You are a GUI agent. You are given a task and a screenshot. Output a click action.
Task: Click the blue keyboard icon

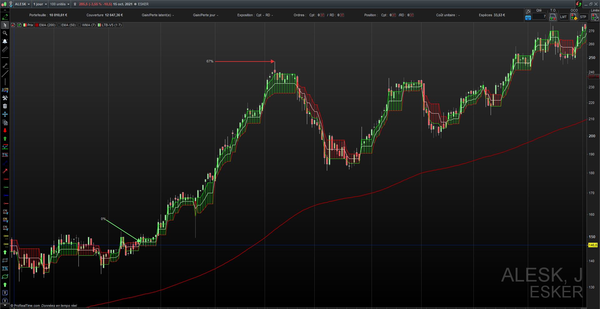[x=528, y=17]
